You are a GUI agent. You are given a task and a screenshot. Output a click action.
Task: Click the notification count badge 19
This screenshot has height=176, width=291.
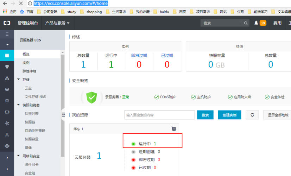point(263,23)
